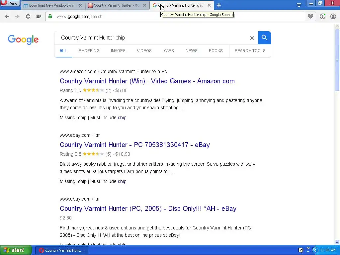
Task: Switch to Download New Windows Games tab
Action: tap(53, 5)
